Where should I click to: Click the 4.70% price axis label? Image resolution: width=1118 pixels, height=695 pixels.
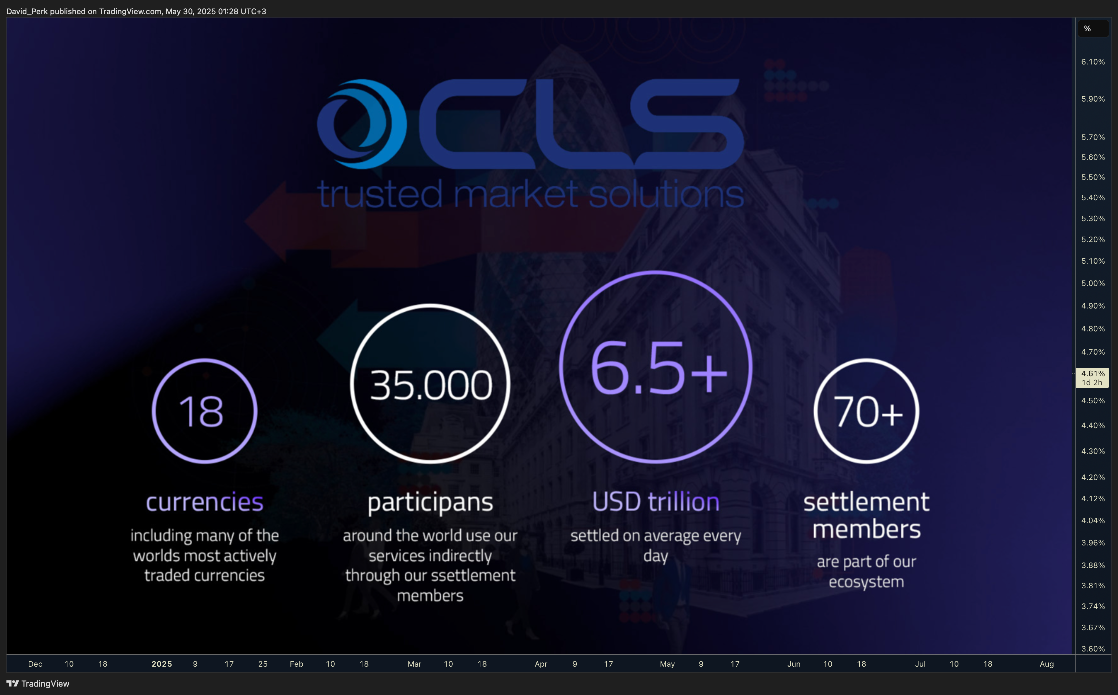(x=1093, y=352)
